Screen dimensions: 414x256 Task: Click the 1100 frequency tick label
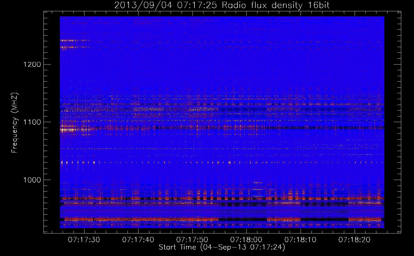(32, 122)
